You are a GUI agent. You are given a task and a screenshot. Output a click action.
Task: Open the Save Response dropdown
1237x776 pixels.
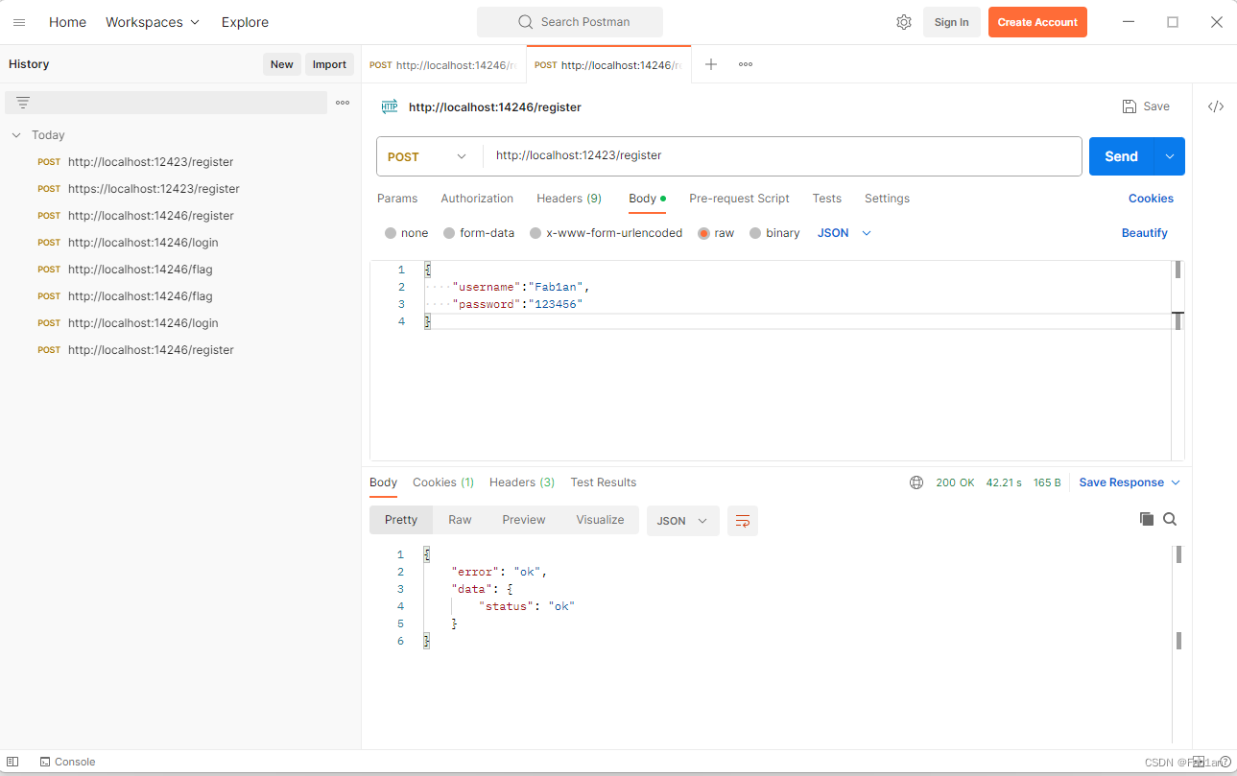point(1130,482)
